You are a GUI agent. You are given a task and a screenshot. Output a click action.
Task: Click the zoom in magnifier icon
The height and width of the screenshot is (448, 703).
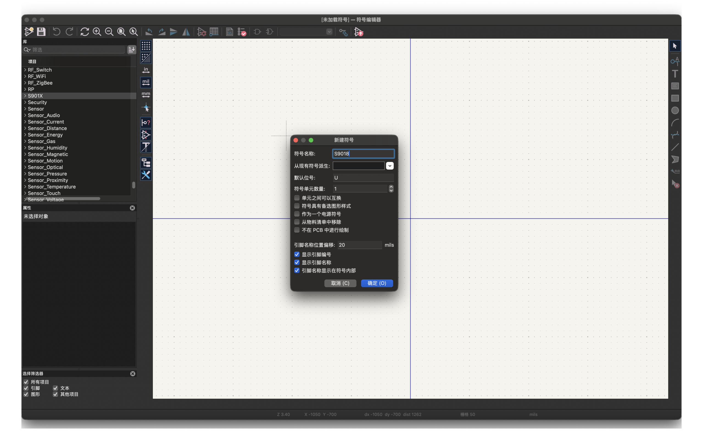(97, 32)
